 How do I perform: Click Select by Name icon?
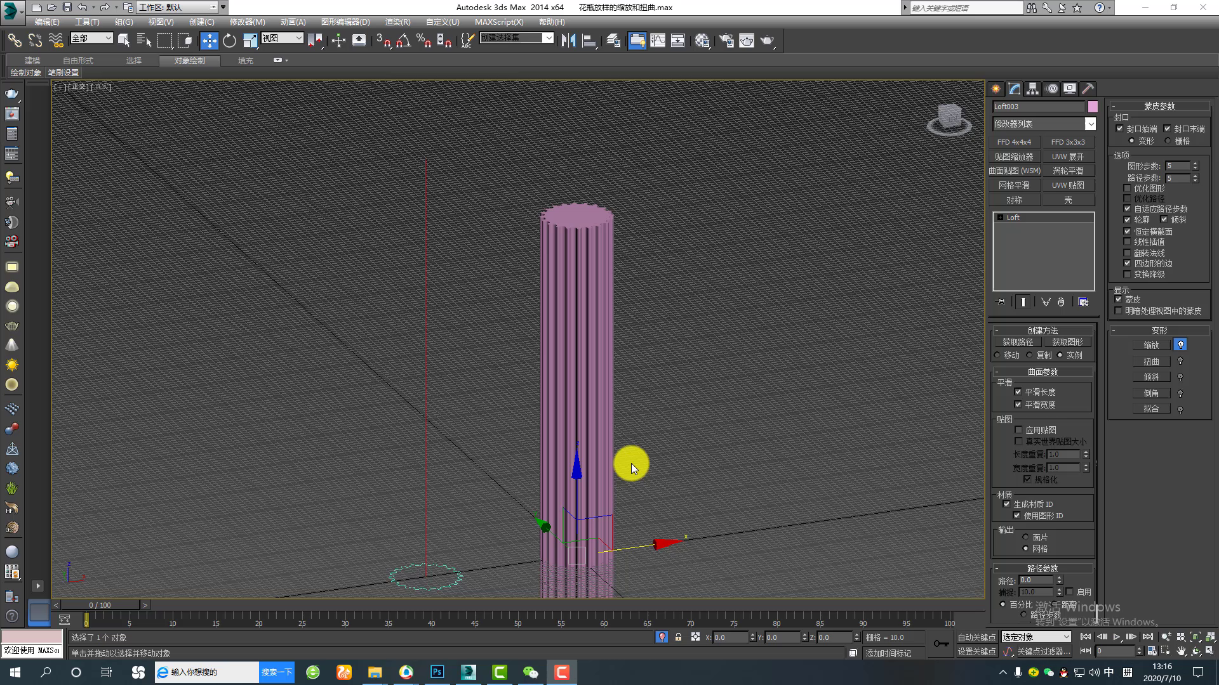click(x=144, y=41)
